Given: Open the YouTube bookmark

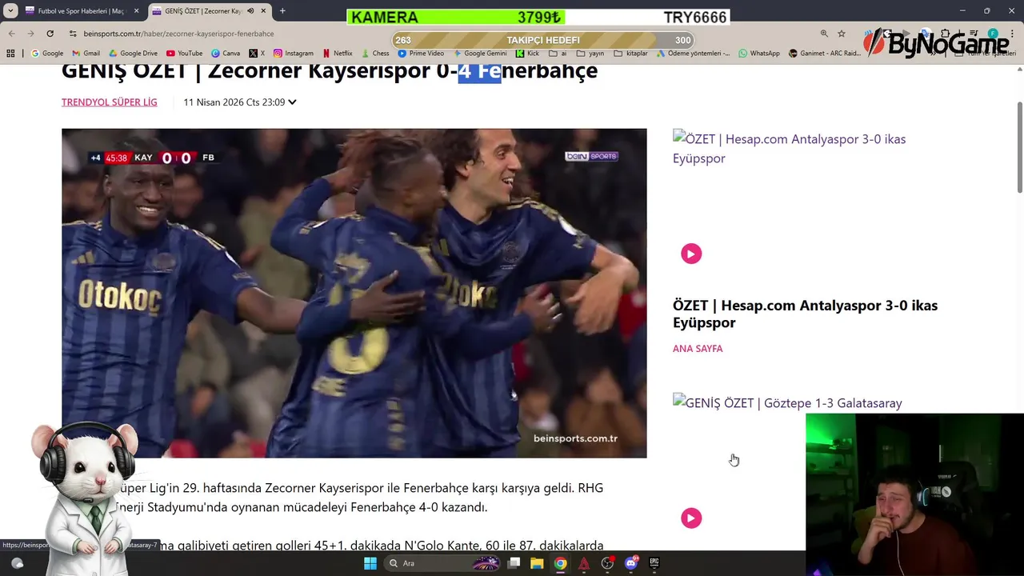Looking at the screenshot, I should (x=184, y=54).
